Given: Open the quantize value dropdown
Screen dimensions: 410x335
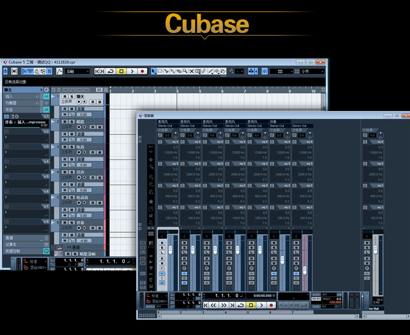Looking at the screenshot, I should (239, 71).
